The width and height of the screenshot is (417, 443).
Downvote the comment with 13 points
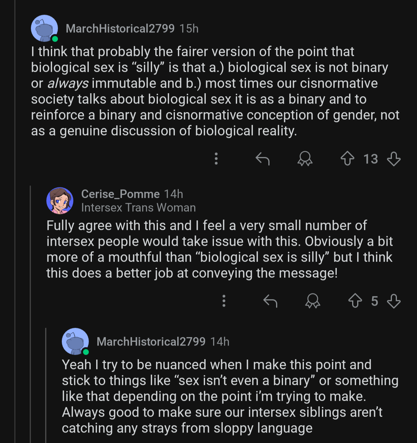click(x=393, y=159)
